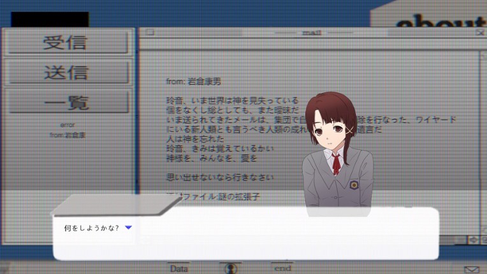Close the mail window with X

point(480,32)
